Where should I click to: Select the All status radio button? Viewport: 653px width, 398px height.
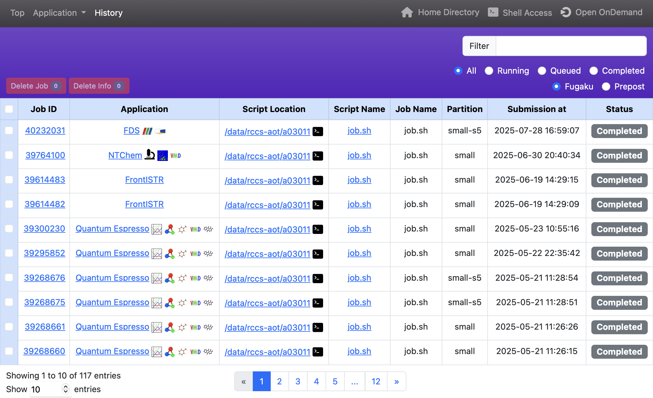pos(458,71)
